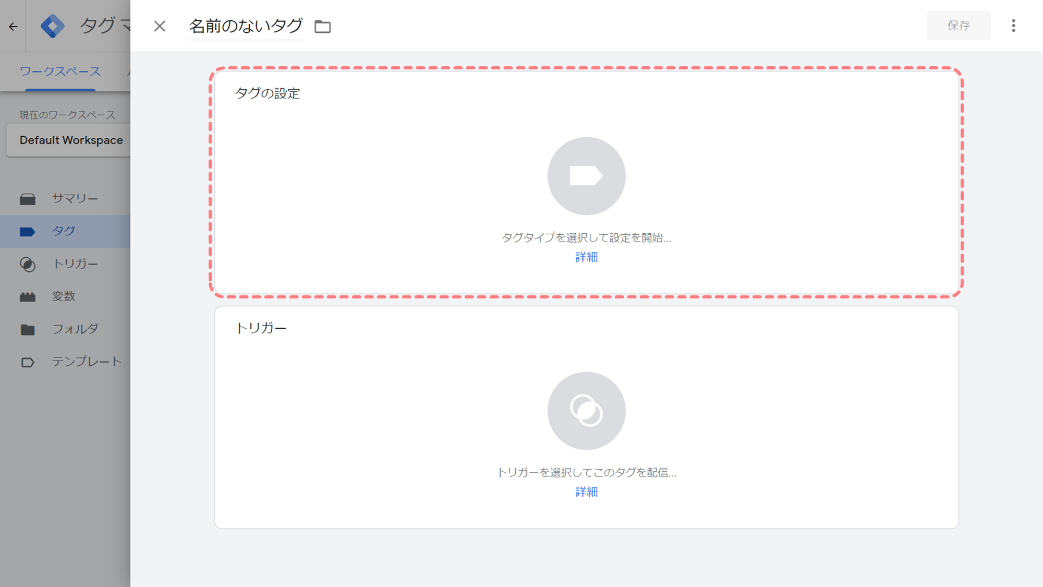Close the untitled tag editor panel
This screenshot has width=1043, height=587.
pos(160,26)
